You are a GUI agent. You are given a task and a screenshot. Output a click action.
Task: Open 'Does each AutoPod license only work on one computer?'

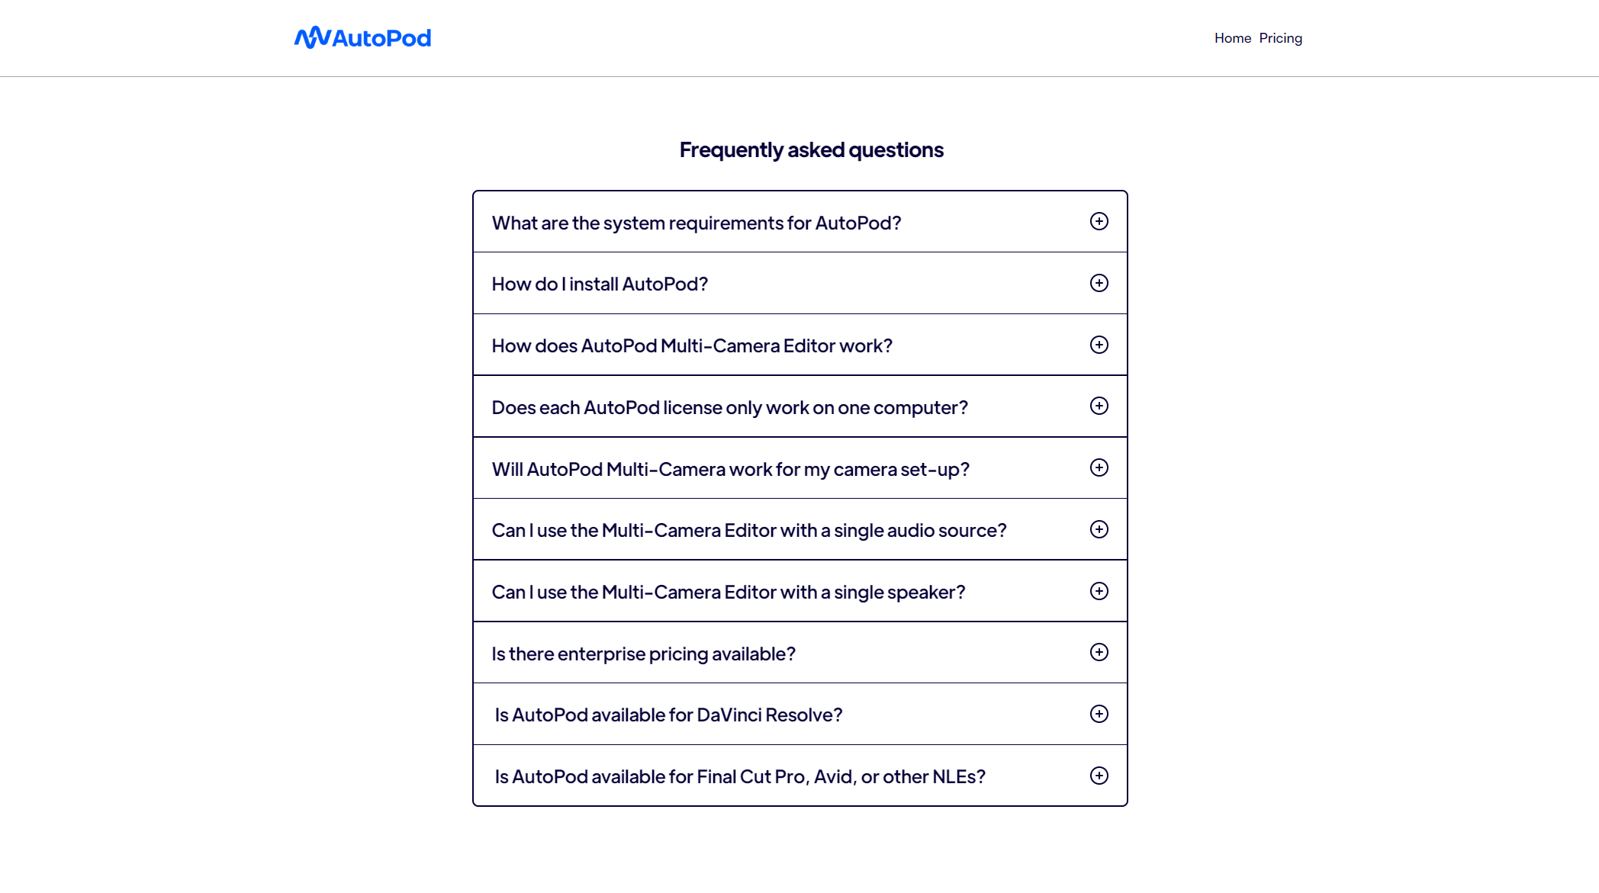pyautogui.click(x=729, y=408)
